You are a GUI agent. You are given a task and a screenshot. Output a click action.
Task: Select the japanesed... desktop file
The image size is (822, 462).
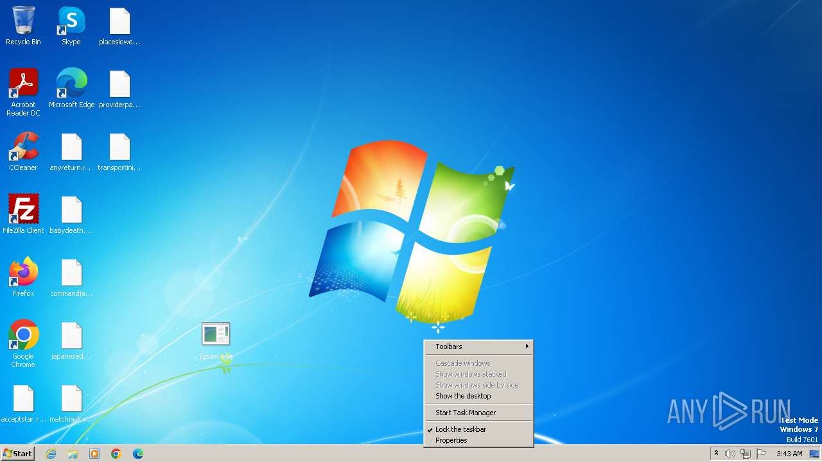click(x=71, y=340)
